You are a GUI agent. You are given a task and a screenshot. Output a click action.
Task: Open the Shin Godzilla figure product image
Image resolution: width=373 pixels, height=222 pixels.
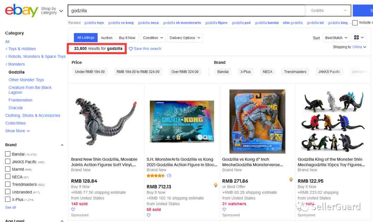(x=106, y=121)
